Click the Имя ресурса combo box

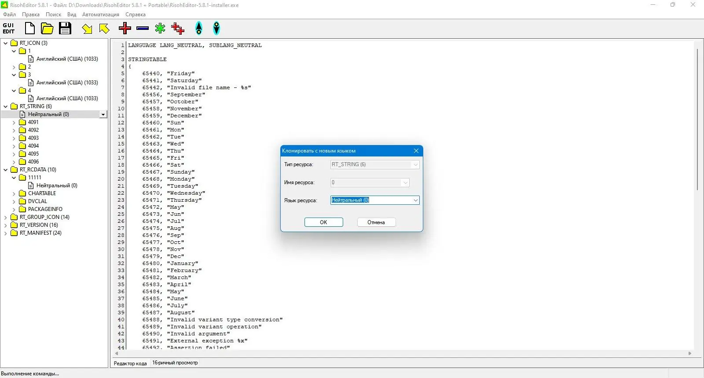[370, 182]
